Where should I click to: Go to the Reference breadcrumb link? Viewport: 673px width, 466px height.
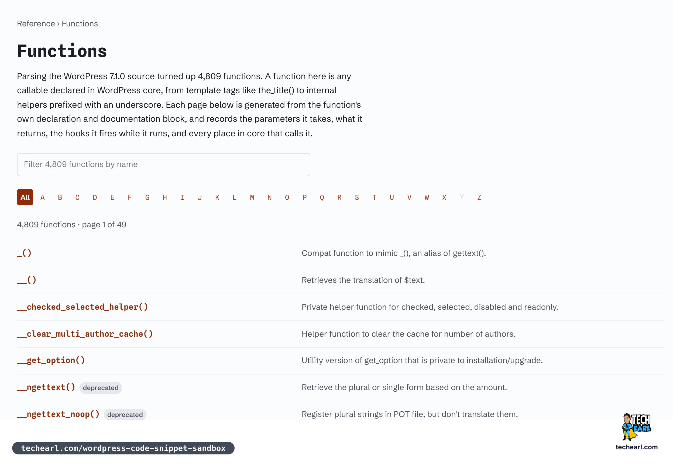point(36,24)
